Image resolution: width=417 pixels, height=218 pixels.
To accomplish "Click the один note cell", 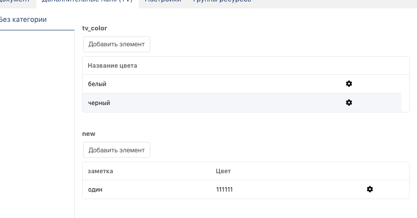I will coord(95,190).
